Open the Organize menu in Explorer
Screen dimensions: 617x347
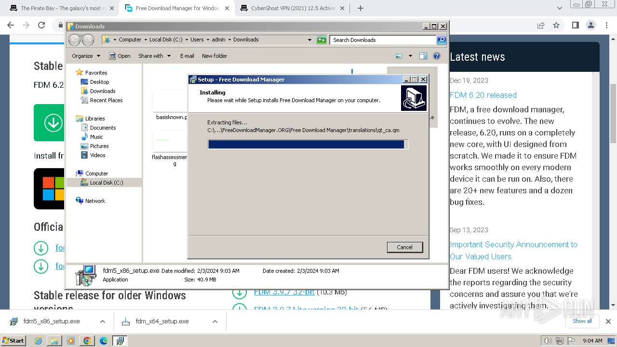[86, 56]
